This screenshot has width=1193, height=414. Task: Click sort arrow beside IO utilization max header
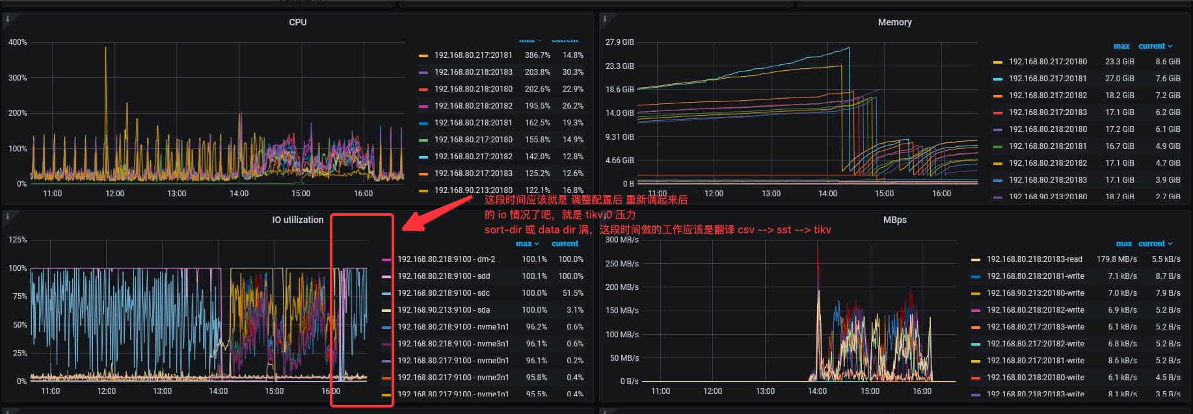point(537,244)
